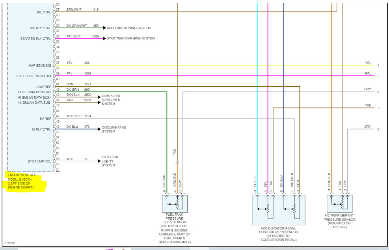Screen dimensions: 389x250
Task: Click the HI GMLAN DATA BUS+ label
Action: pyautogui.click(x=34, y=97)
